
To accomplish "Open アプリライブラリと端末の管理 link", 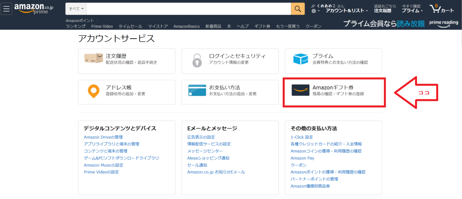I will point(112,144).
